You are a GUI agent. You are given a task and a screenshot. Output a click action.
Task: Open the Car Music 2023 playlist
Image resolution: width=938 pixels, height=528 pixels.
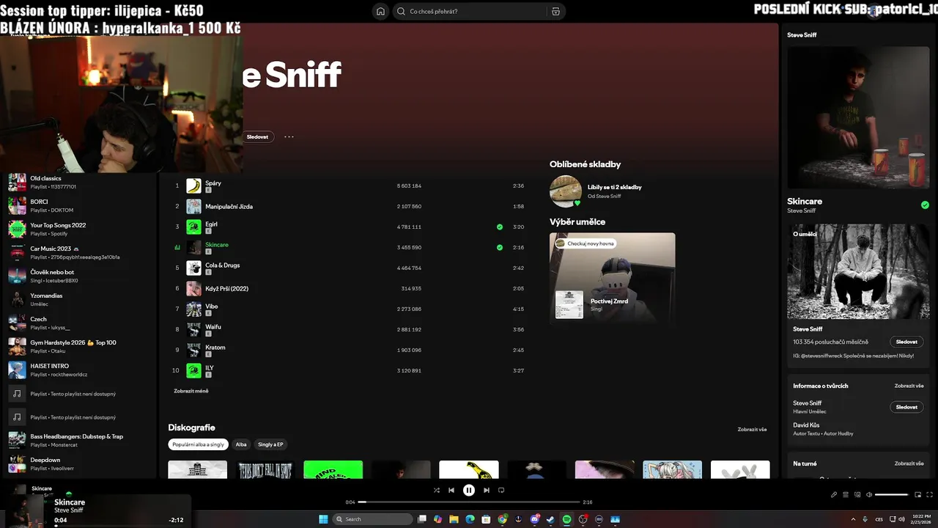click(81, 253)
